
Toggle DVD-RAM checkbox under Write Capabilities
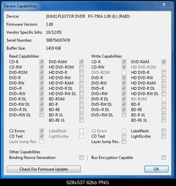(x=164, y=62)
